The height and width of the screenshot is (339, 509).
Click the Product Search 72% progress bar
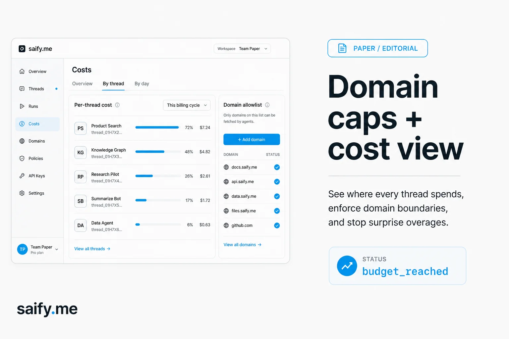click(158, 127)
